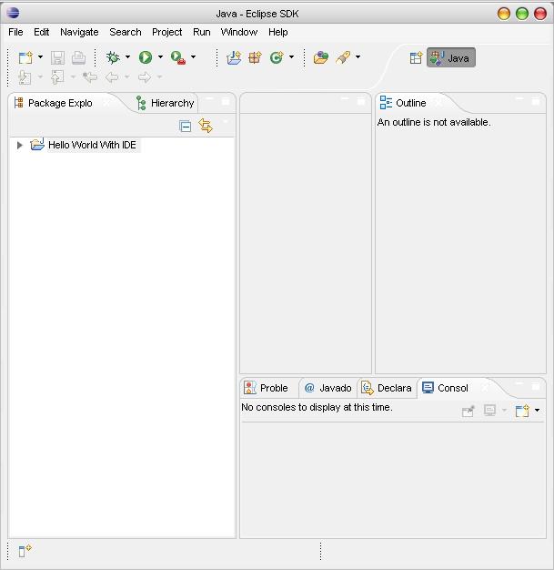Select the Java perspective button
The width and height of the screenshot is (554, 570).
point(451,57)
